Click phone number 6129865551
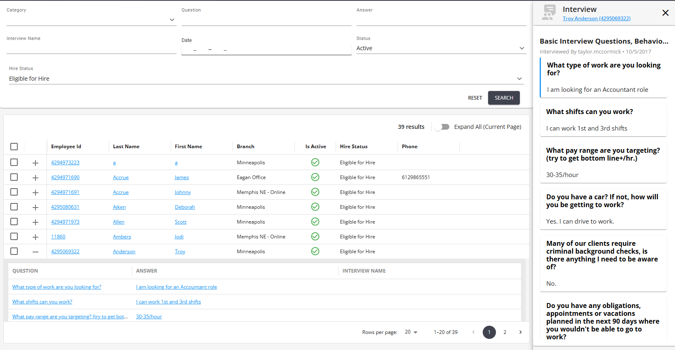The height and width of the screenshot is (350, 675). 416,177
